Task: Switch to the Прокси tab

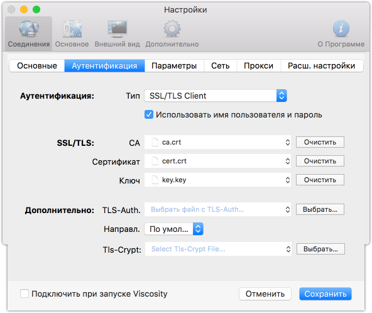Action: (x=259, y=66)
